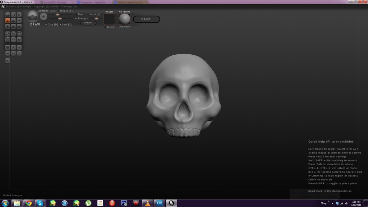
Task: Open Google Chrome from the taskbar
Action: 29,203
